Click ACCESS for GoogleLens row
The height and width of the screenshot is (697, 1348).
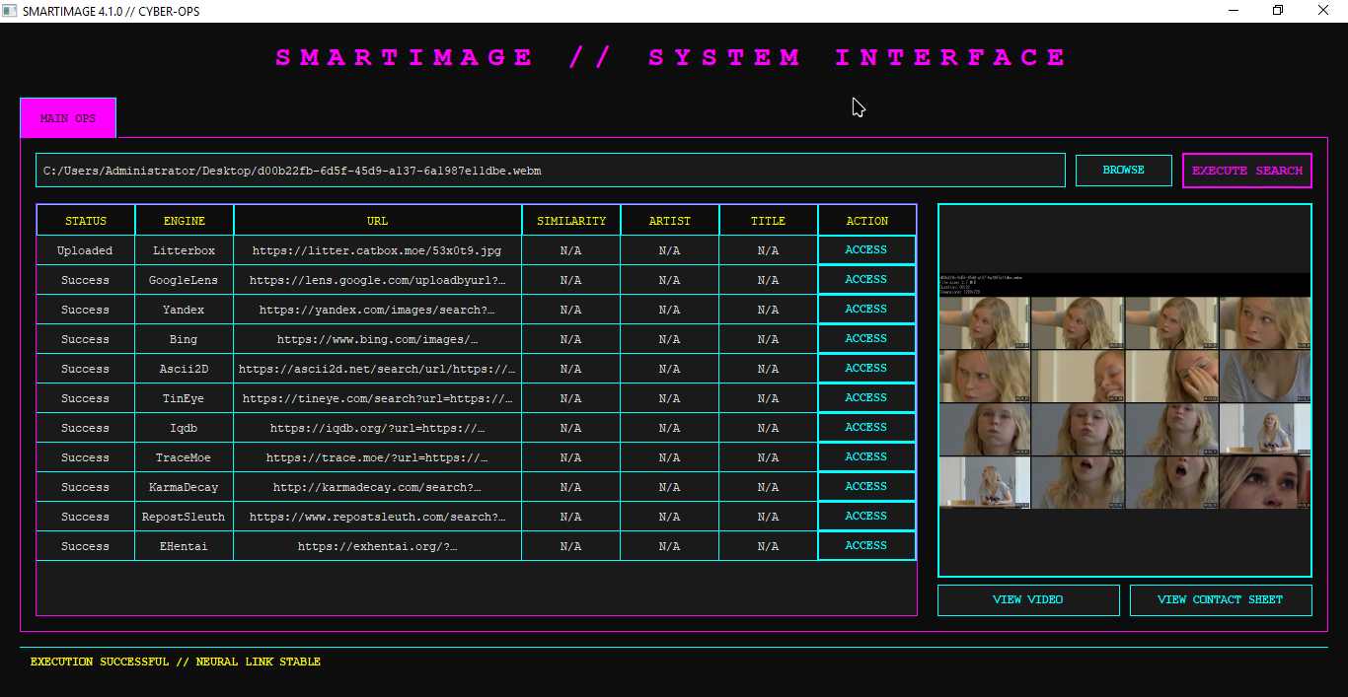(x=866, y=280)
